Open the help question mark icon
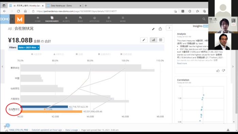This screenshot has width=238, height=134. 5,127
